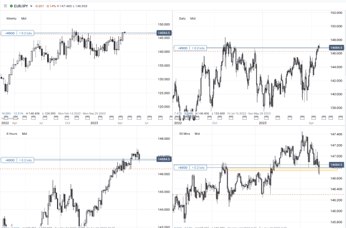Click the calendar event icon above Daily chart's Apr label
The width and height of the screenshot is (346, 228).
[x=313, y=118]
